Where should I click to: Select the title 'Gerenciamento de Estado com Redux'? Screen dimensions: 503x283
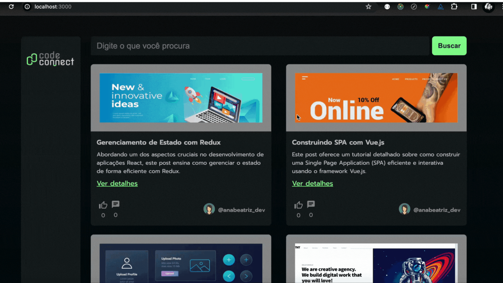pyautogui.click(x=158, y=142)
